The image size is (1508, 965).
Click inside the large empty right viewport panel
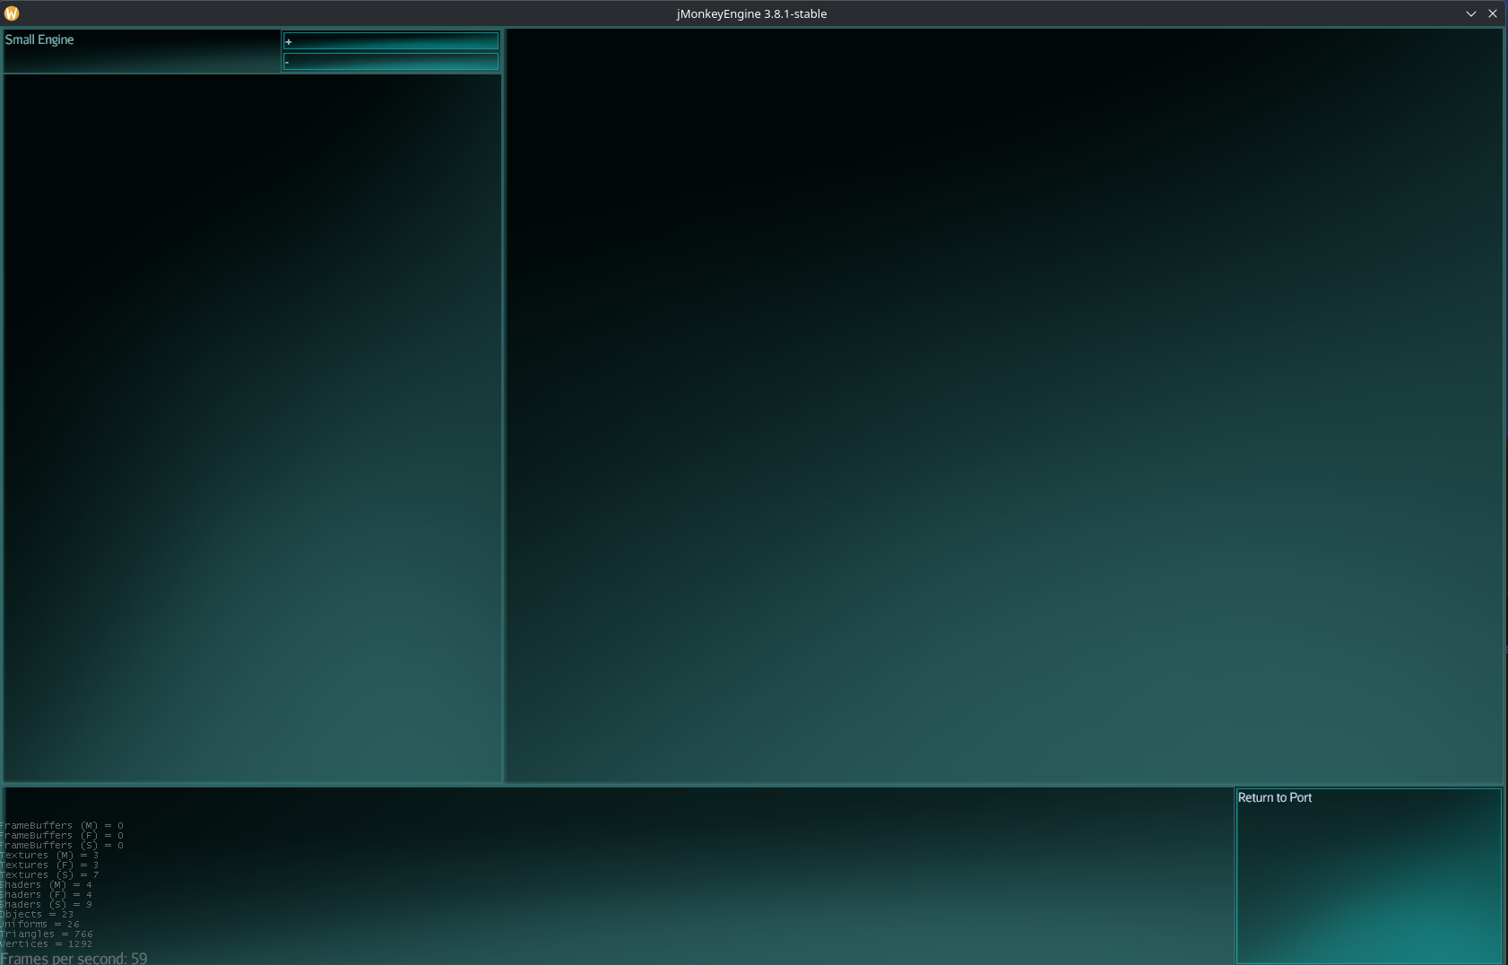click(1004, 404)
